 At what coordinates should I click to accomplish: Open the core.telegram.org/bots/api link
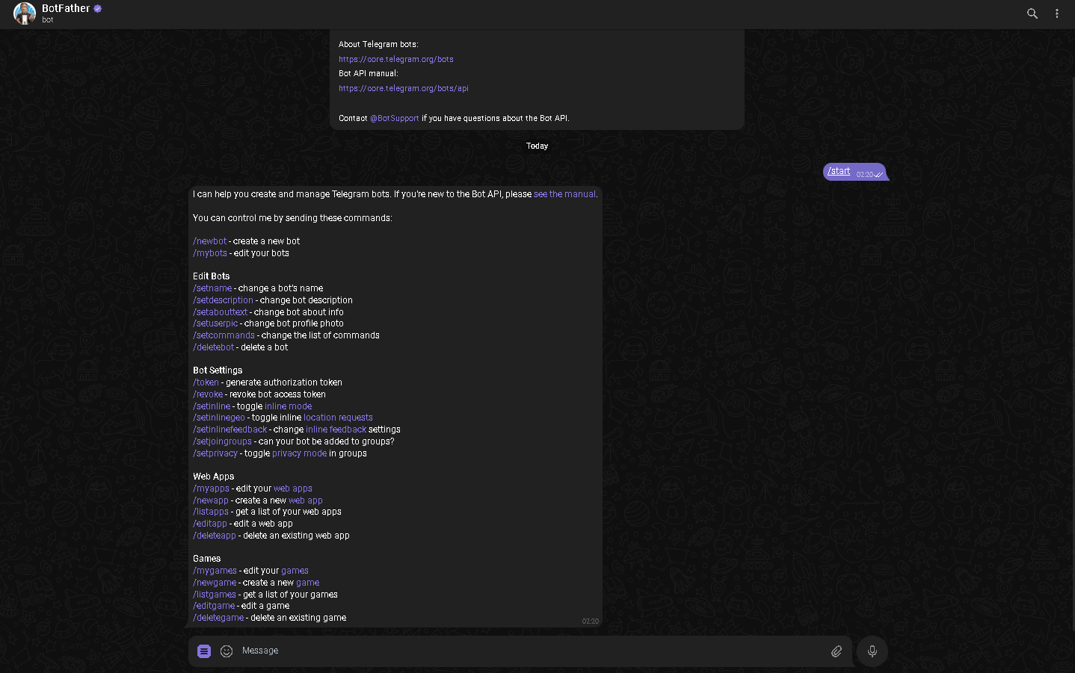point(404,88)
